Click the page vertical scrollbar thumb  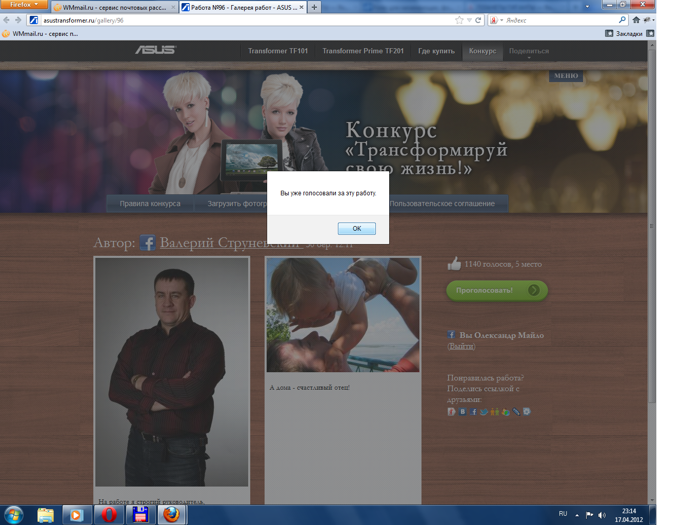[652, 226]
